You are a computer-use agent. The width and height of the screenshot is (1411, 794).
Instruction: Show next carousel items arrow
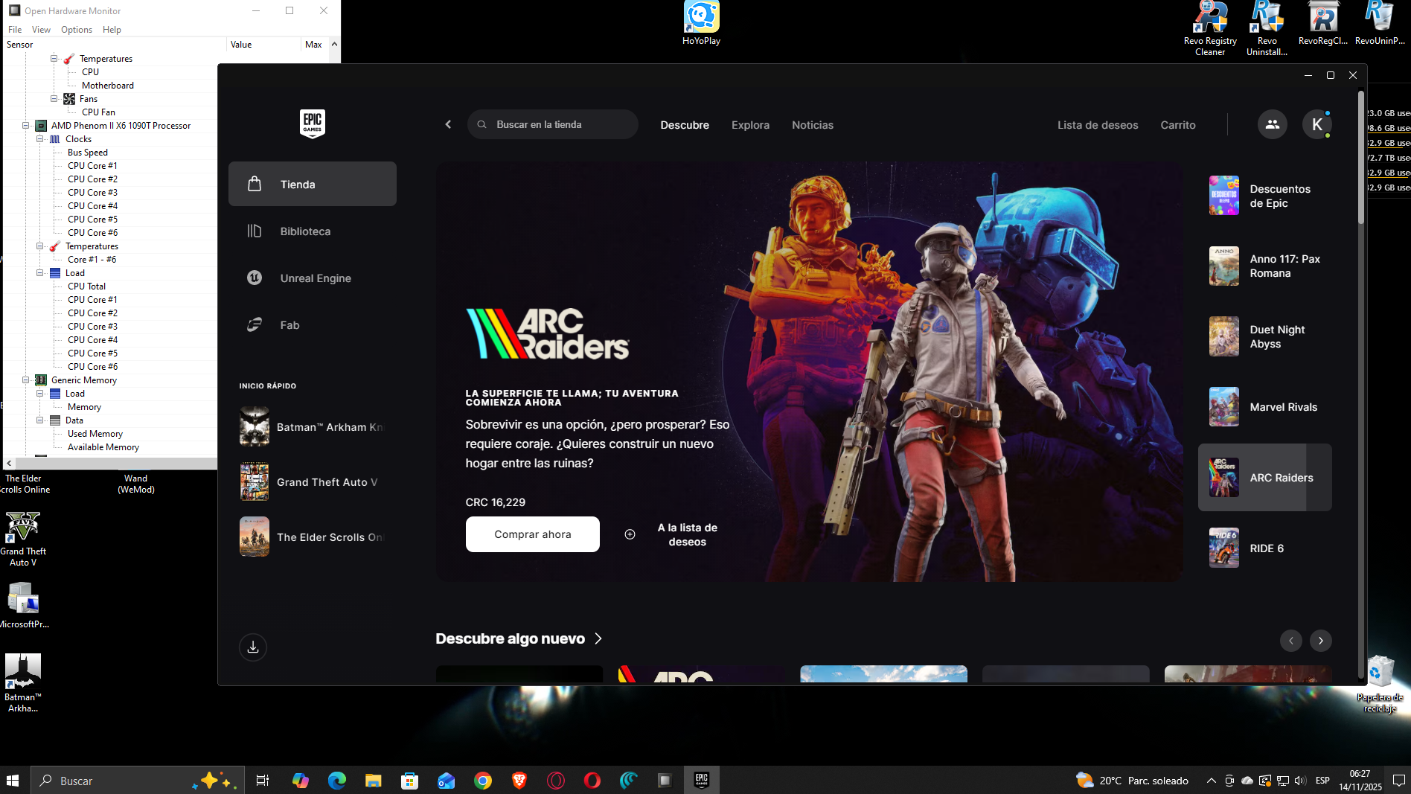[x=1321, y=640]
